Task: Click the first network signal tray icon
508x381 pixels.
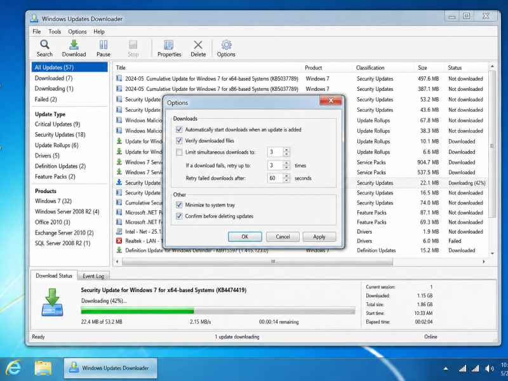Action: coord(462,368)
